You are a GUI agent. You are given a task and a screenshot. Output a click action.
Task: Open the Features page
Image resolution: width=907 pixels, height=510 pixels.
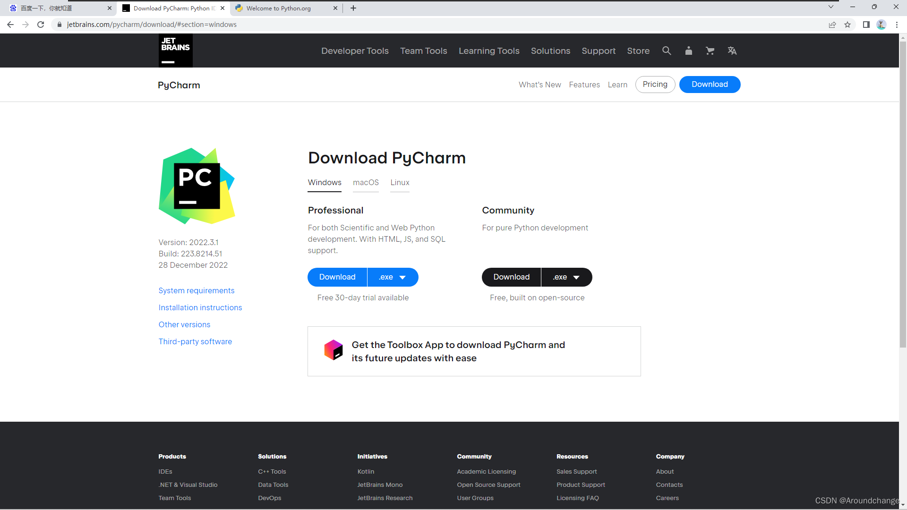pyautogui.click(x=584, y=85)
